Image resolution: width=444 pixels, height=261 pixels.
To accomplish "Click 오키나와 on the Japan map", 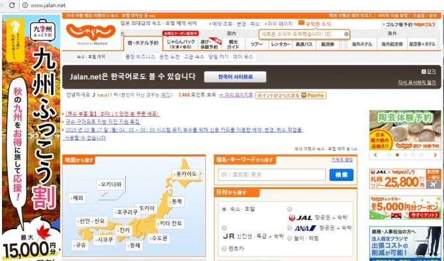I will pyautogui.click(x=111, y=184).
